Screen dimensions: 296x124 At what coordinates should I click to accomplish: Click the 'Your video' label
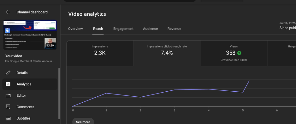pos(14,56)
